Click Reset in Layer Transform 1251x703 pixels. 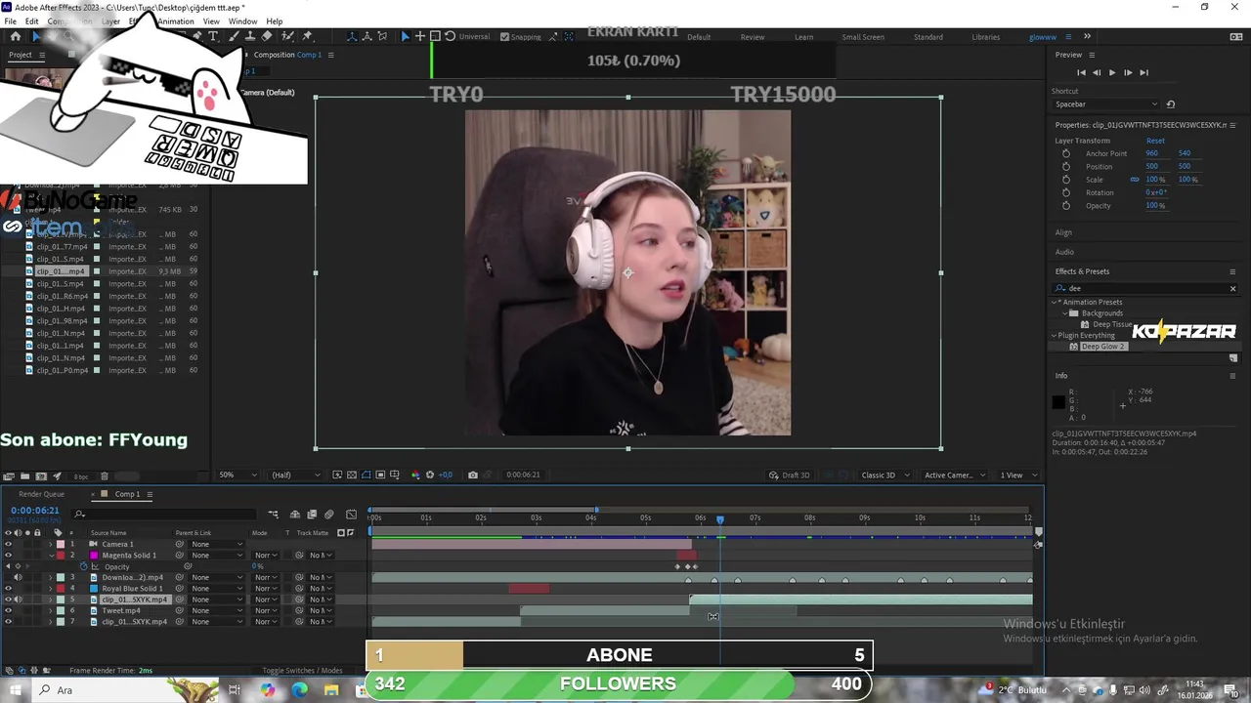pos(1155,141)
